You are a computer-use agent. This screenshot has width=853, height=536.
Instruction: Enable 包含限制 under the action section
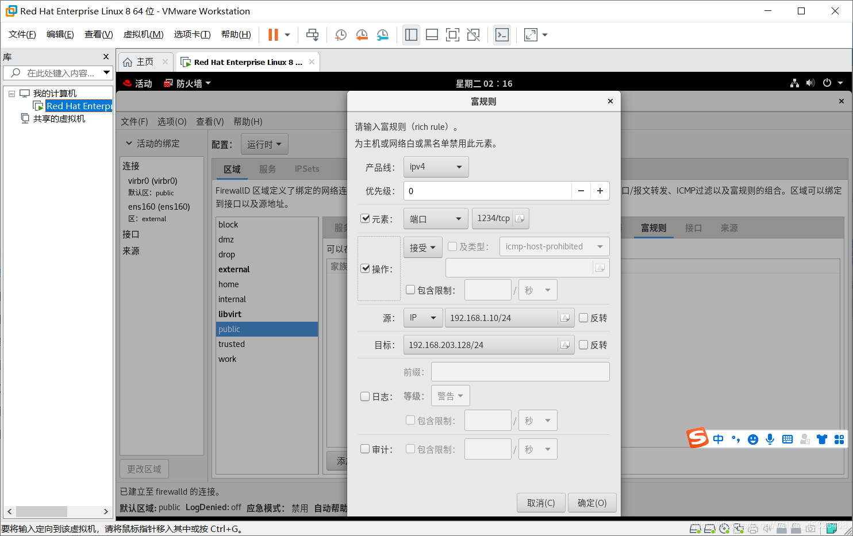(x=410, y=290)
